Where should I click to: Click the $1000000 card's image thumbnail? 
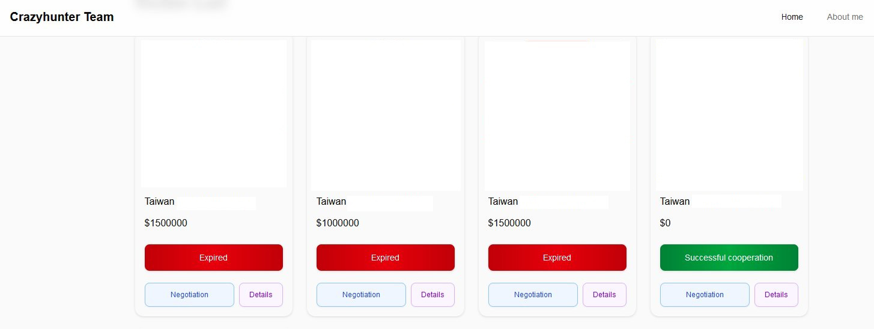click(x=386, y=115)
